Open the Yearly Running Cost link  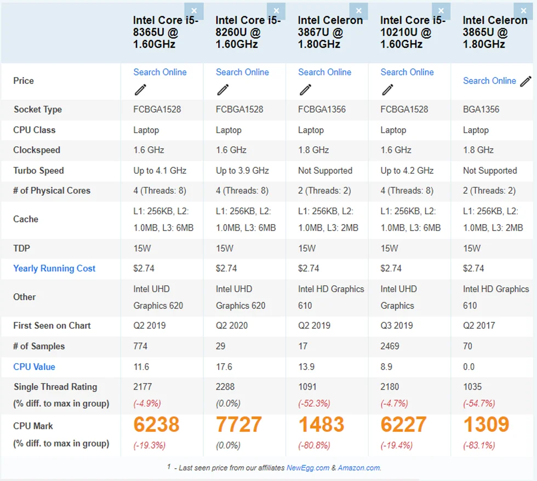(54, 268)
